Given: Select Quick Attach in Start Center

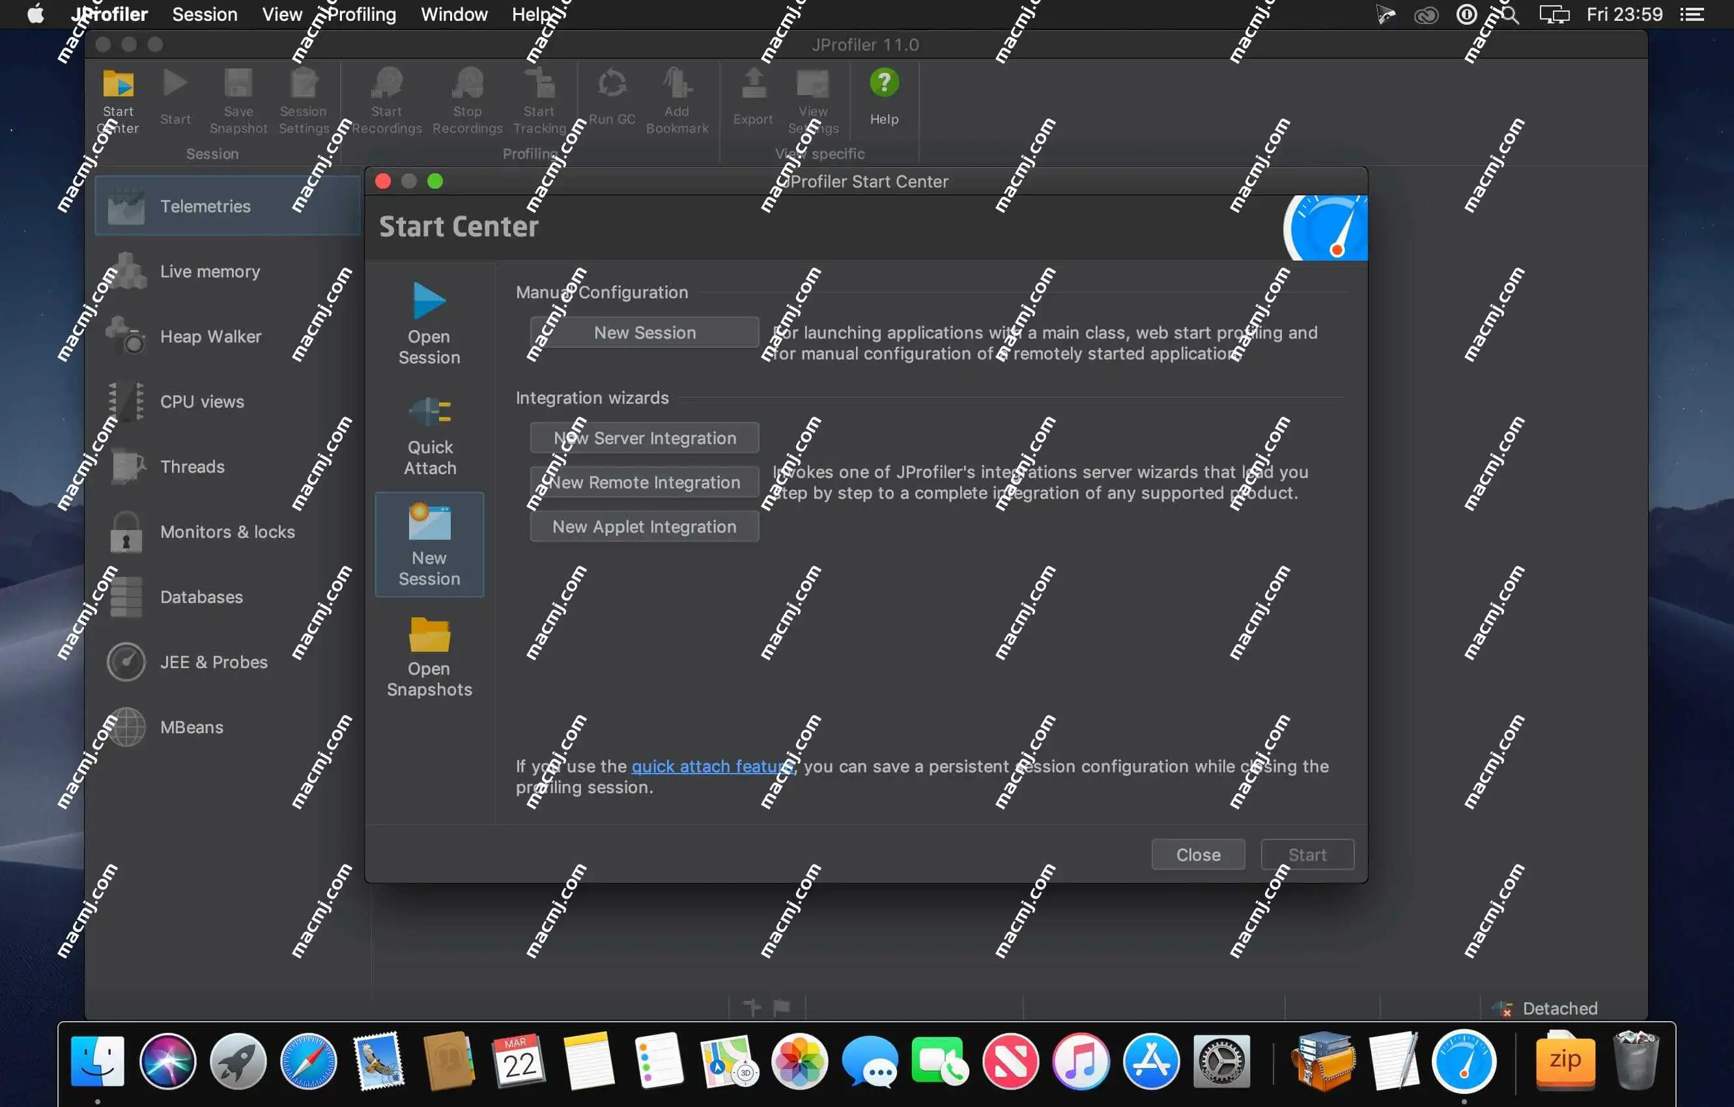Looking at the screenshot, I should pos(429,435).
